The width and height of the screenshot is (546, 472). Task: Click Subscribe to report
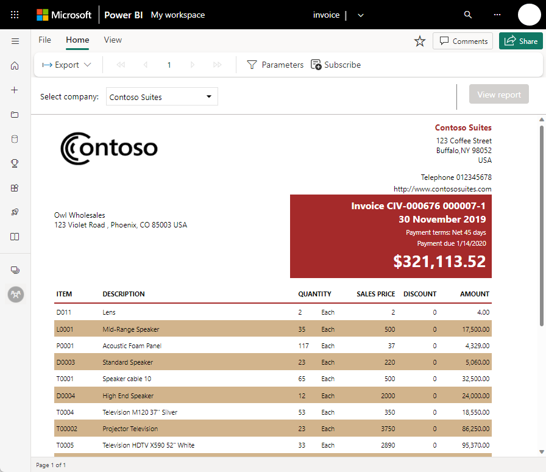pyautogui.click(x=336, y=65)
